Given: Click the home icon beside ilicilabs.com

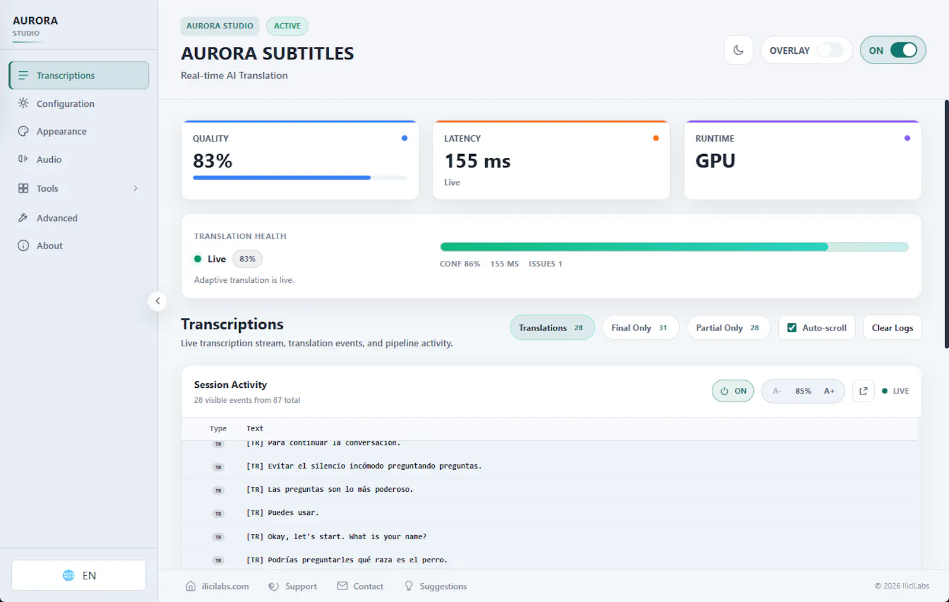Looking at the screenshot, I should click(x=190, y=586).
